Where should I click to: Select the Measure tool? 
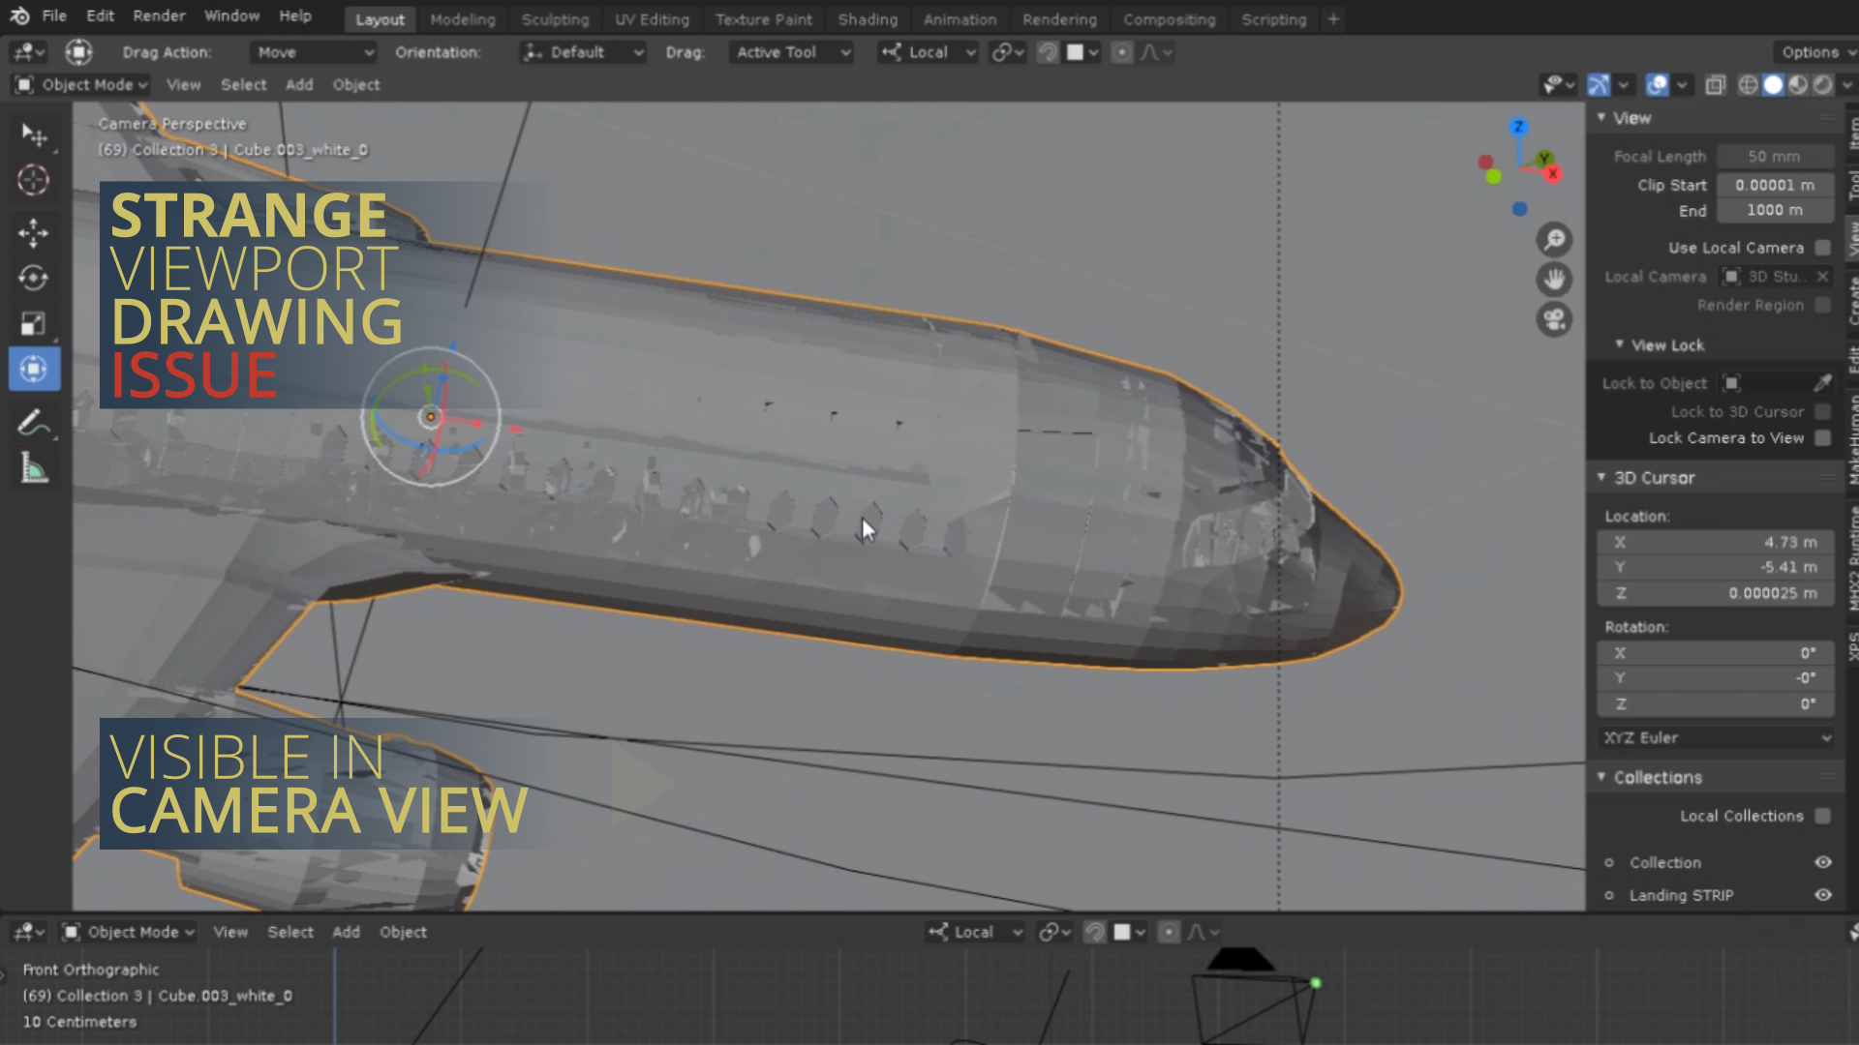pos(34,469)
